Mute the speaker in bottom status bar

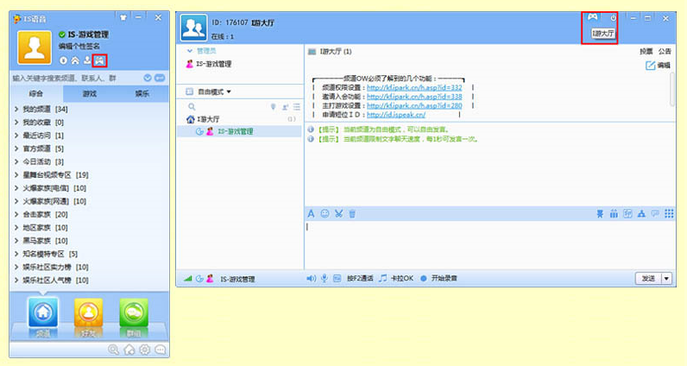312,279
